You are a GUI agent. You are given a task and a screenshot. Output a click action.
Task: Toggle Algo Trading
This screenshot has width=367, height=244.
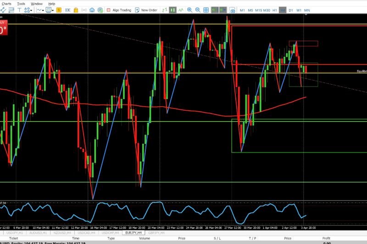point(119,10)
